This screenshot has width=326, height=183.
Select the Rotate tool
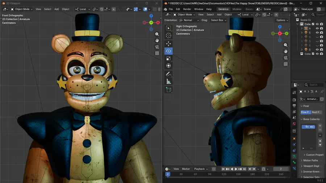(168, 51)
